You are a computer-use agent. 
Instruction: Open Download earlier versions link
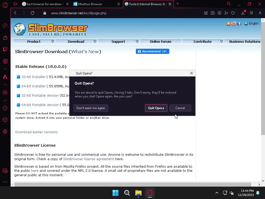[x=36, y=132]
